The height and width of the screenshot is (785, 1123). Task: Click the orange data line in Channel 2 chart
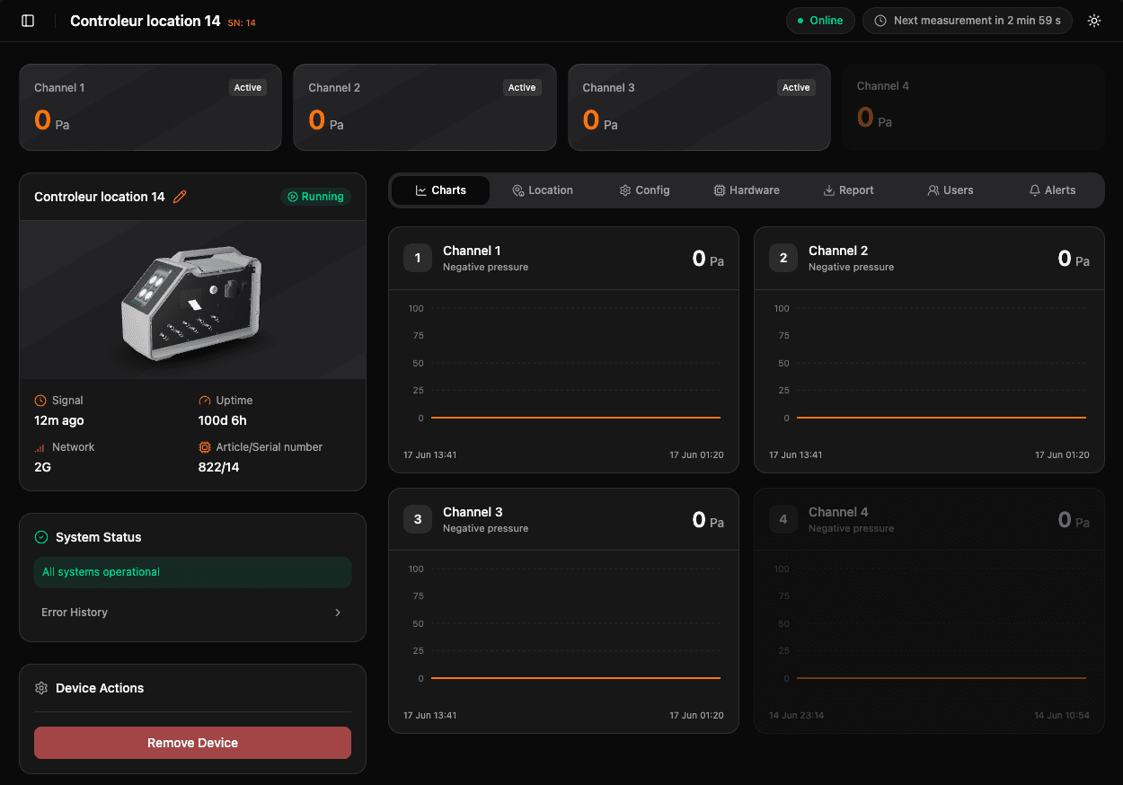point(942,418)
